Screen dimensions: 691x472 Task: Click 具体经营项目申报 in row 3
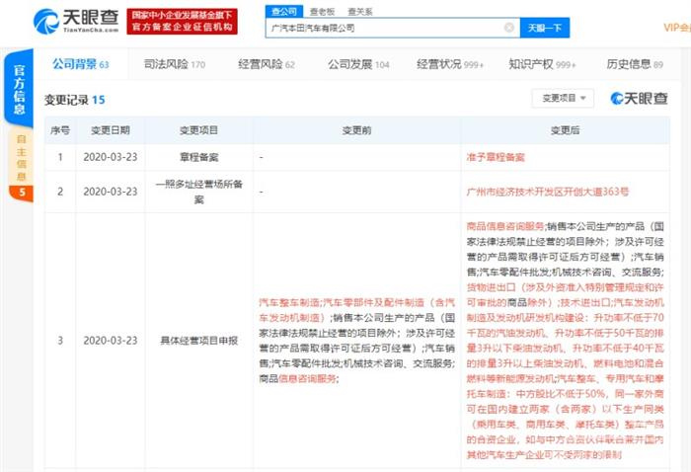tap(198, 341)
